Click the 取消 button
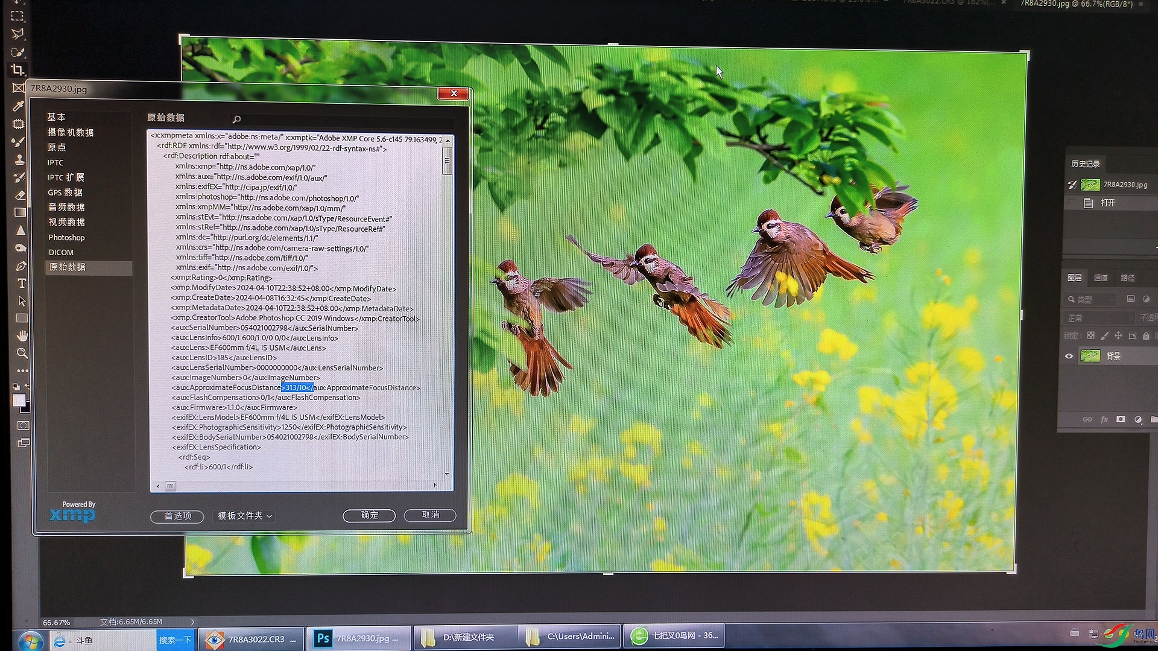1158x651 pixels. coord(430,515)
